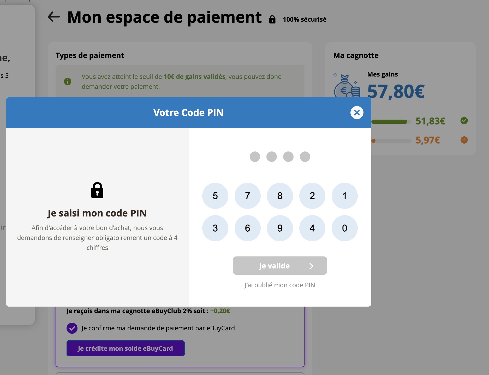Select keypad number 4
The image size is (489, 375).
tap(312, 228)
